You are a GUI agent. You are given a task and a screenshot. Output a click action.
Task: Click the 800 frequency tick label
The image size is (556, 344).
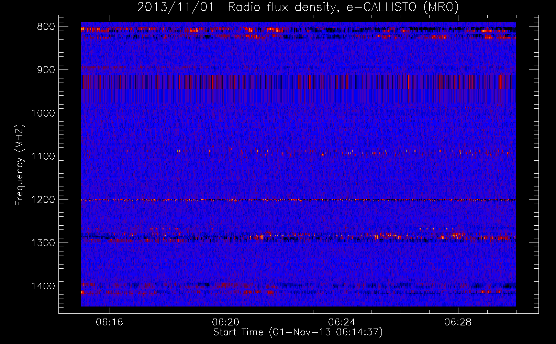tap(46, 27)
